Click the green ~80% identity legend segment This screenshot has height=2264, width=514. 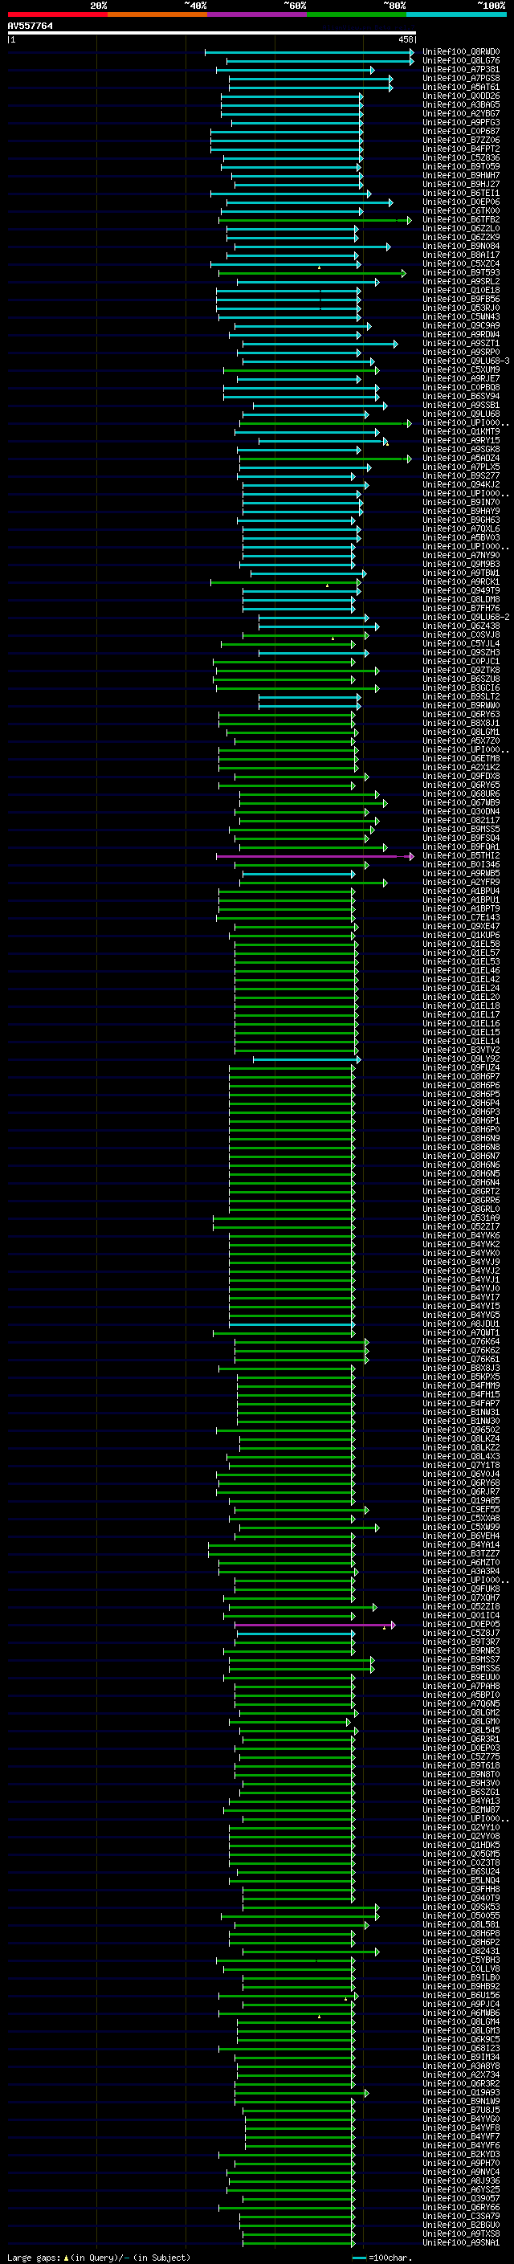(x=357, y=14)
